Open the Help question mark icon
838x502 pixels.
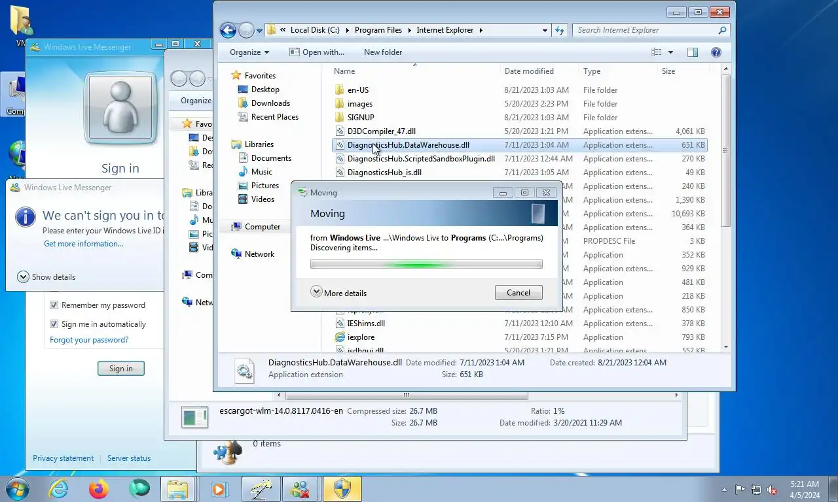(716, 52)
